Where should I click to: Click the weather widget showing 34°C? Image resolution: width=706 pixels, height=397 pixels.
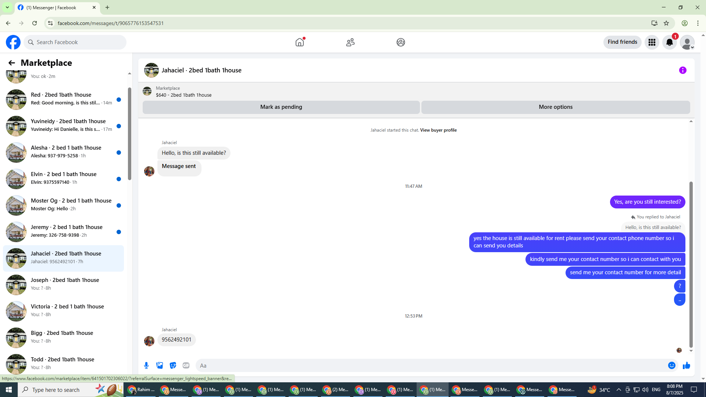pos(599,390)
